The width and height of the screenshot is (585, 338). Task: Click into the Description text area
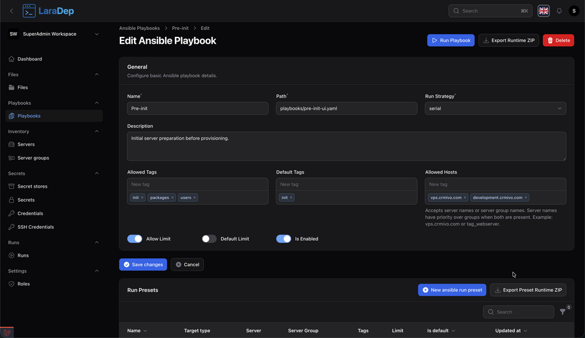coord(346,146)
